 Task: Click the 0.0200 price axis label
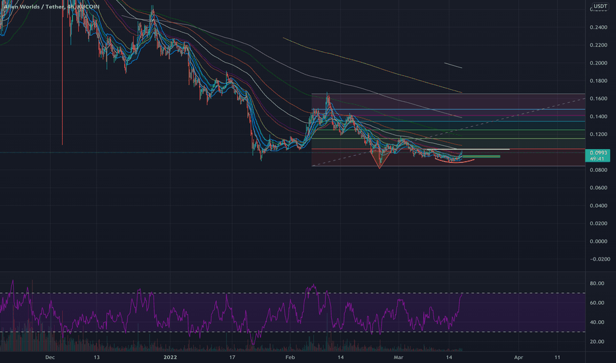click(598, 224)
